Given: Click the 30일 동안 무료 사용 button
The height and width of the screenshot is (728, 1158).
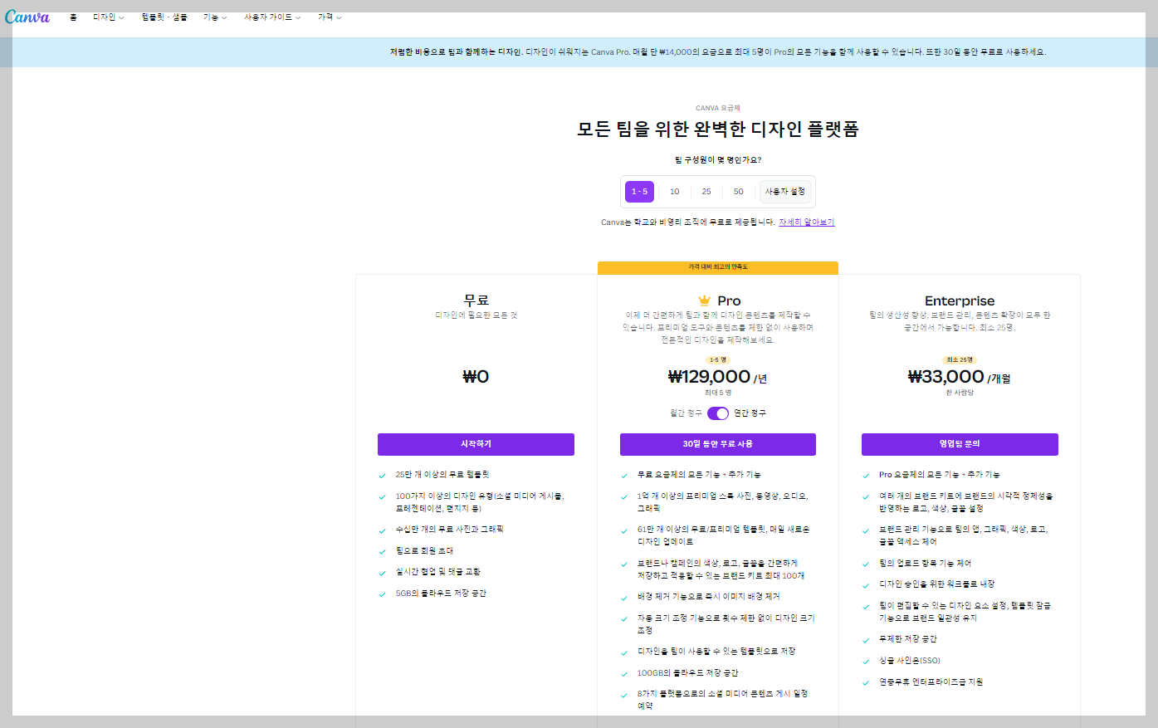Looking at the screenshot, I should [x=718, y=444].
